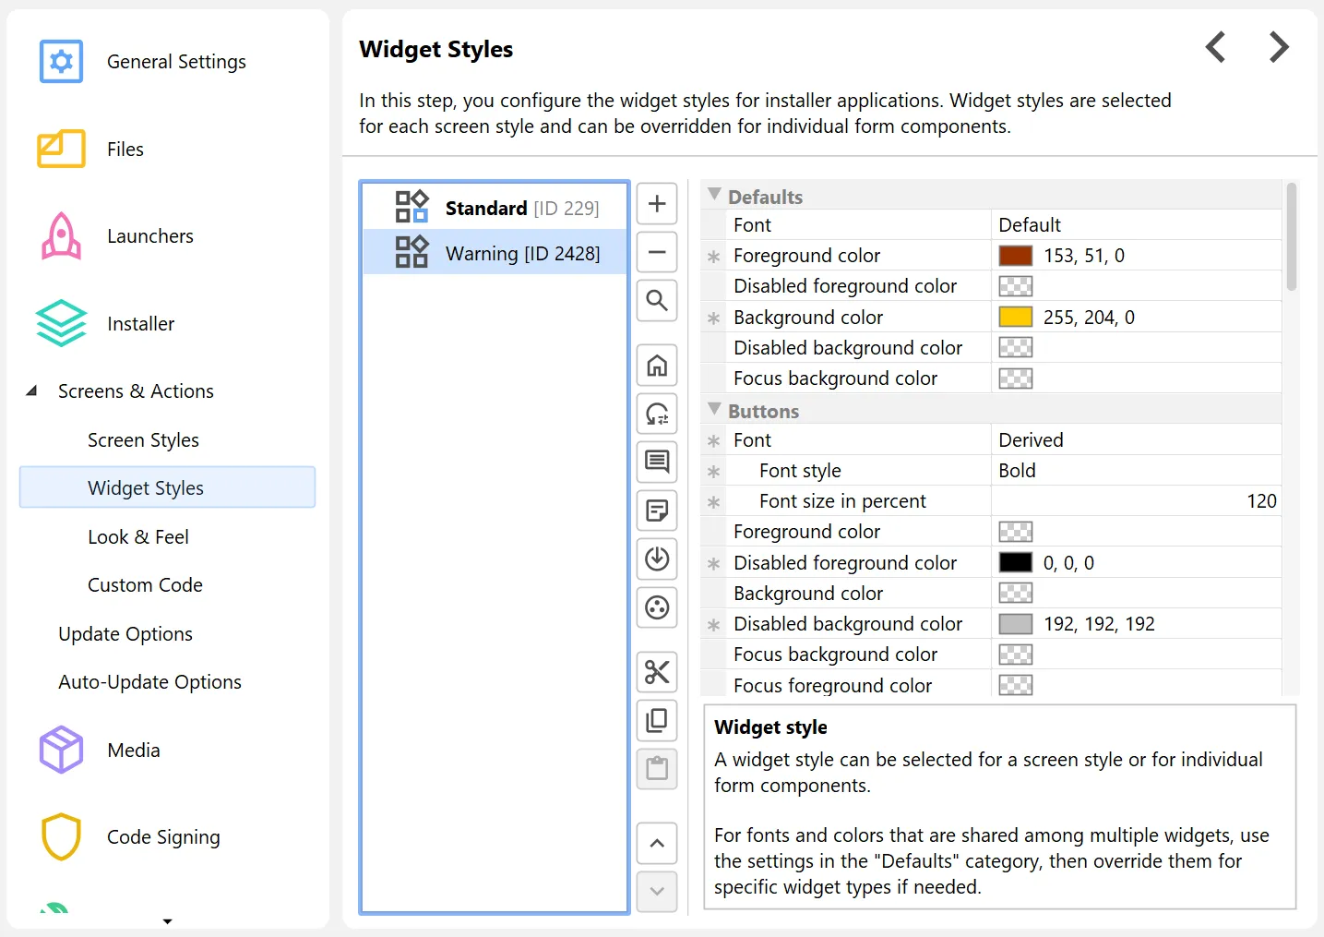Collapse the Defaults property group
Viewport: 1324px width, 937px height.
[x=714, y=195]
